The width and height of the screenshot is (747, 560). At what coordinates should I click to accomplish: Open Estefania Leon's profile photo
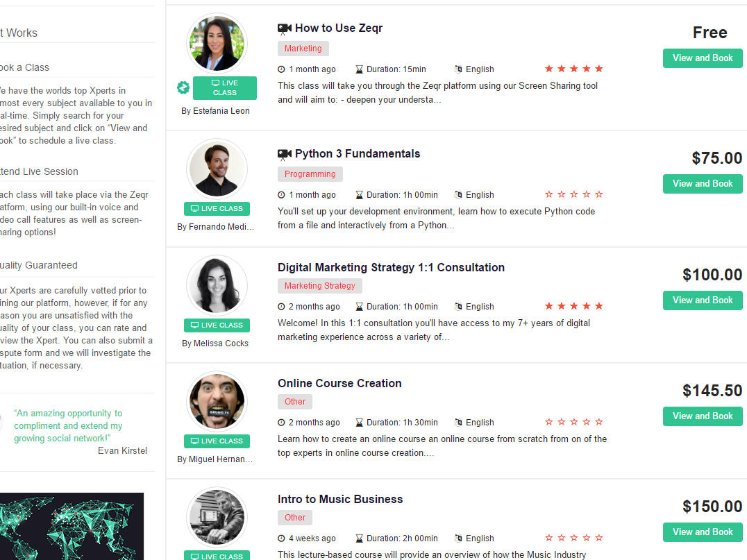click(x=217, y=43)
